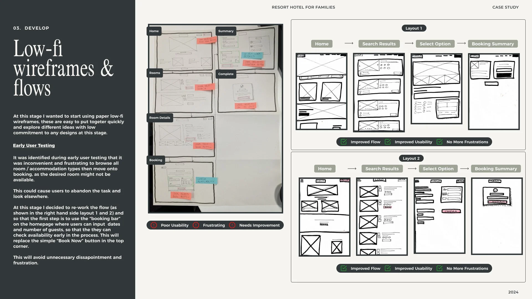
Task: Toggle No More Frustrations checkbox under Layout 2
Action: pos(439,268)
